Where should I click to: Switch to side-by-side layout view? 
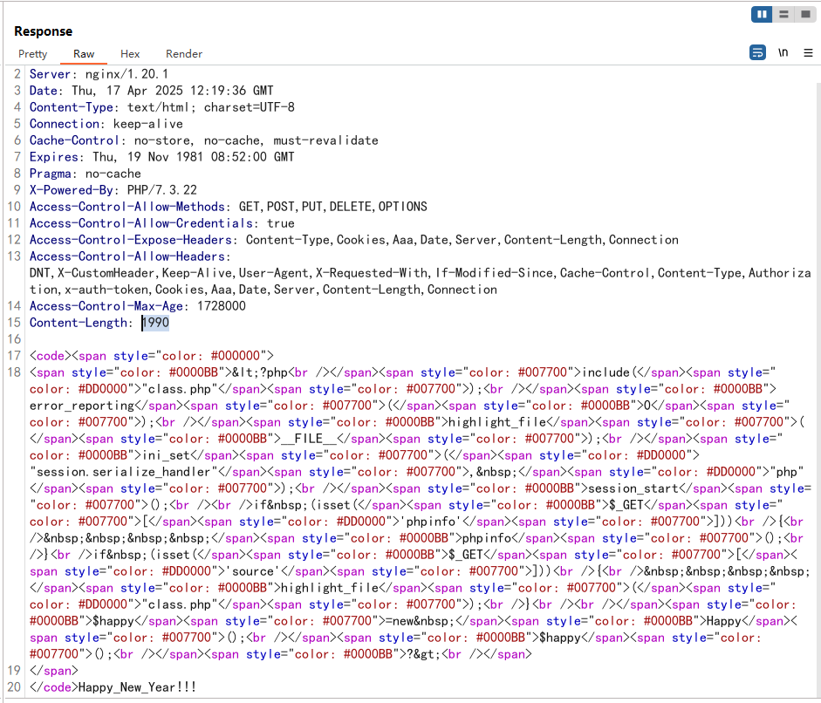point(763,14)
